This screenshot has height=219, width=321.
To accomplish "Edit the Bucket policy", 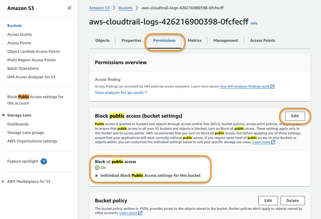I will pos(268,201).
